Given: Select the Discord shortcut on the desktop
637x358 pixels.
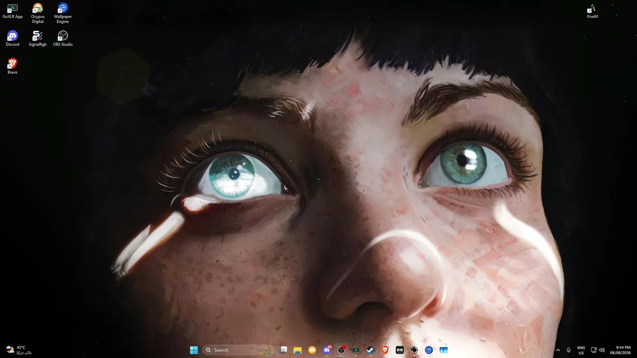Looking at the screenshot, I should click(x=12, y=39).
